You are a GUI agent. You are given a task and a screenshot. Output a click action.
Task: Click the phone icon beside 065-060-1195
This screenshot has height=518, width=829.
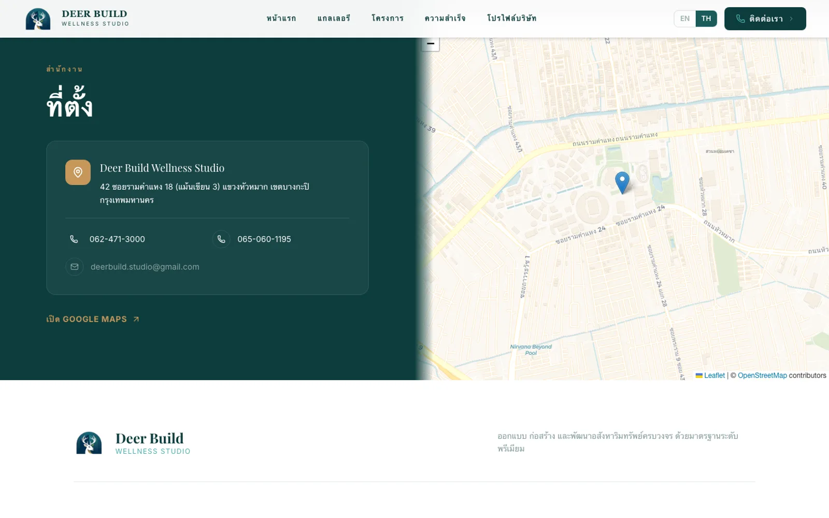221,239
